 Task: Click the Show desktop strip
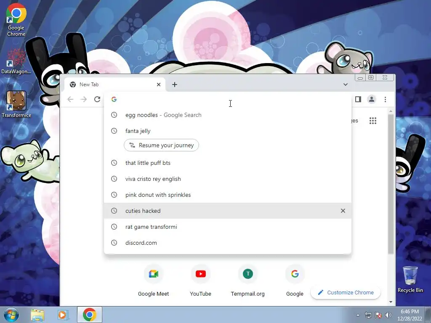pos(428,315)
